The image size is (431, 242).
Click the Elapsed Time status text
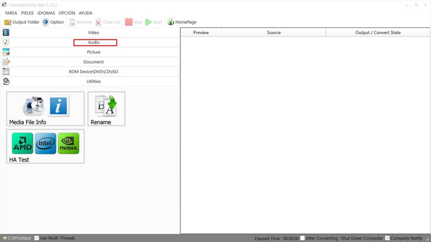tap(276, 238)
